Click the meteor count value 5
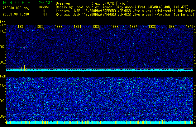 click(x=44, y=11)
